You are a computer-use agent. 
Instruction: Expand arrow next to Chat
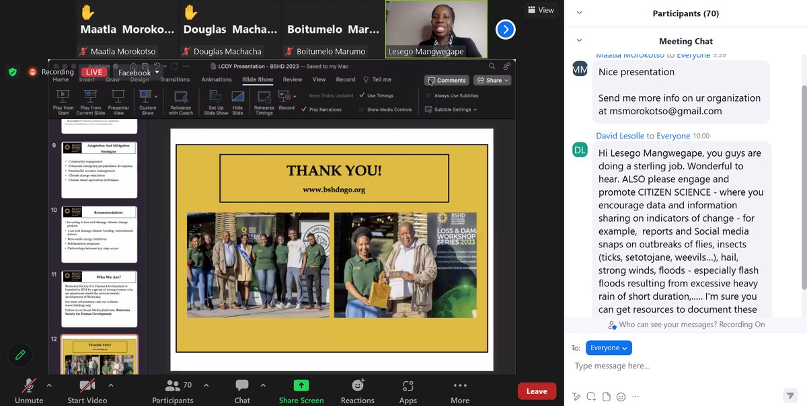(x=262, y=385)
